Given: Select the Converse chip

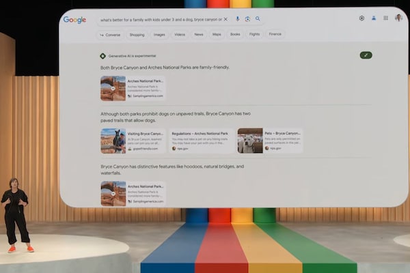Looking at the screenshot, I should point(110,35).
